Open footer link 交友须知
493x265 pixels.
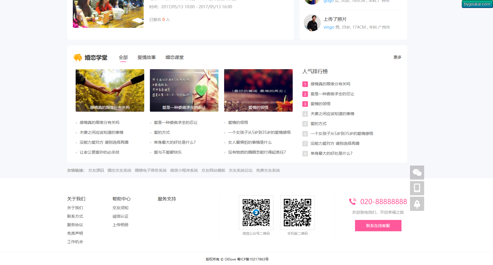(x=120, y=208)
